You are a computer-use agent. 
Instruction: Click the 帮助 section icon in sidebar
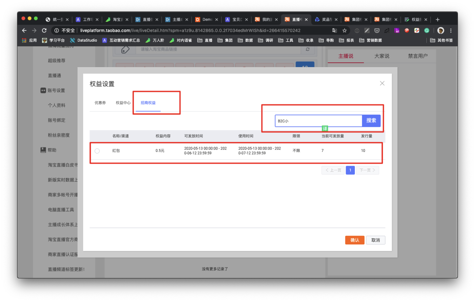click(x=43, y=150)
